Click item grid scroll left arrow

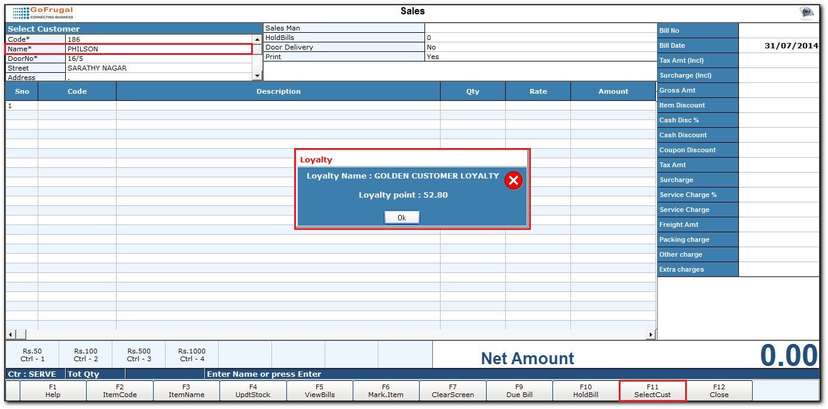tap(10, 334)
